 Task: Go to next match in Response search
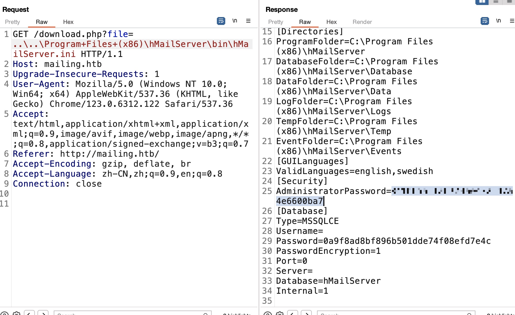306,313
